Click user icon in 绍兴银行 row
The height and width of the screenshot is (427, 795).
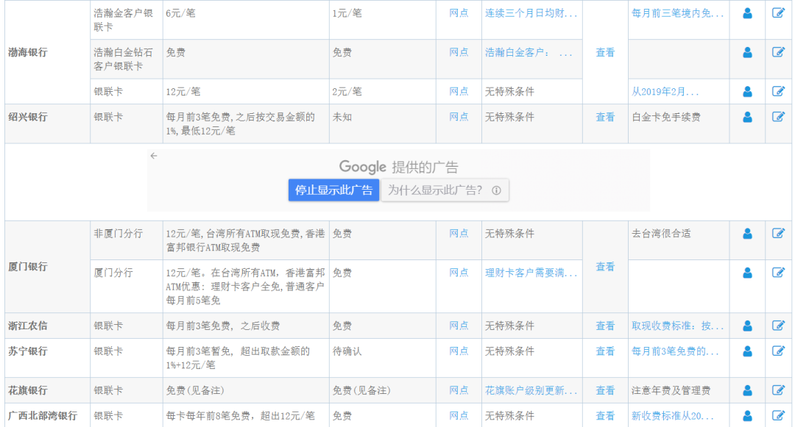[x=747, y=118]
